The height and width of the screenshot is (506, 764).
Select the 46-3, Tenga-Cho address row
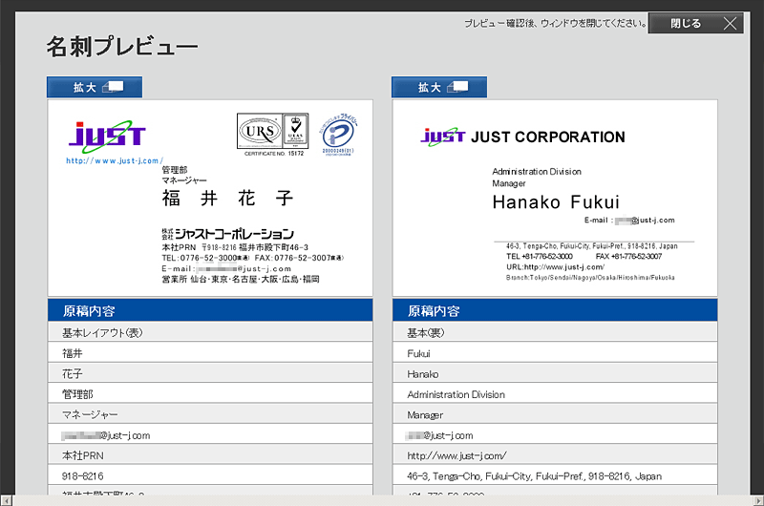(555, 475)
